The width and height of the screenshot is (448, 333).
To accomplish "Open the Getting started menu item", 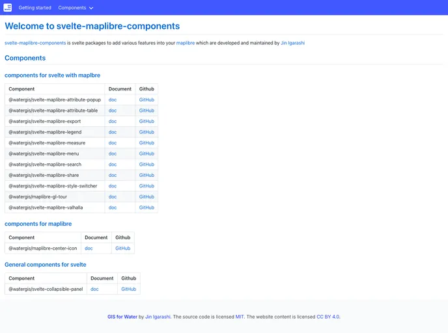I will 35,8.
